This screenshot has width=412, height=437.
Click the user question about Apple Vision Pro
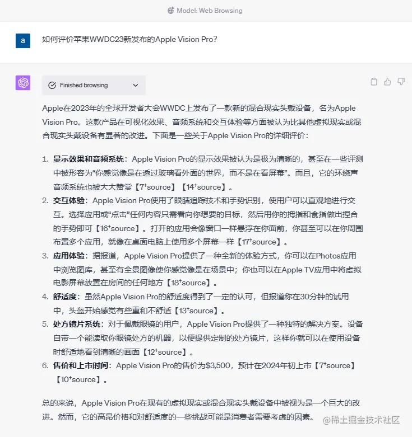tap(129, 39)
